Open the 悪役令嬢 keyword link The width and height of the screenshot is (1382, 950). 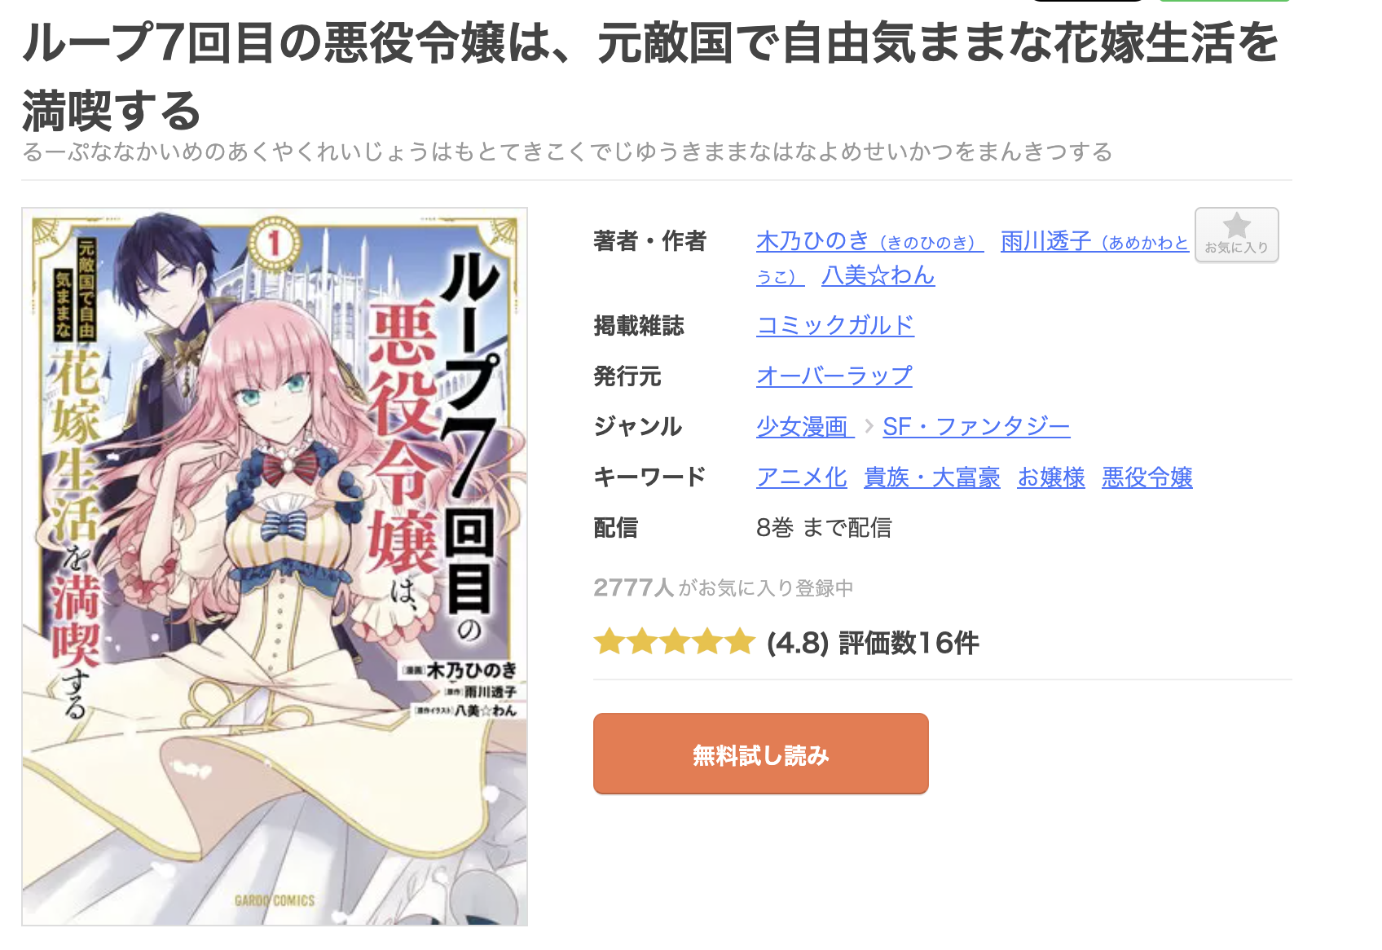(1147, 477)
